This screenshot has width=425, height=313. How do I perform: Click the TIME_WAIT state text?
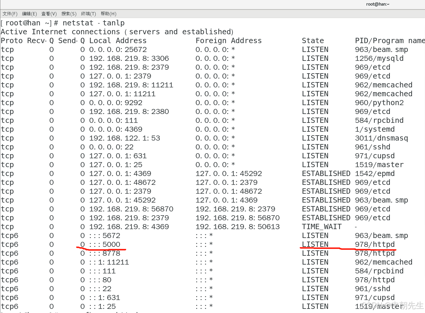[321, 226]
